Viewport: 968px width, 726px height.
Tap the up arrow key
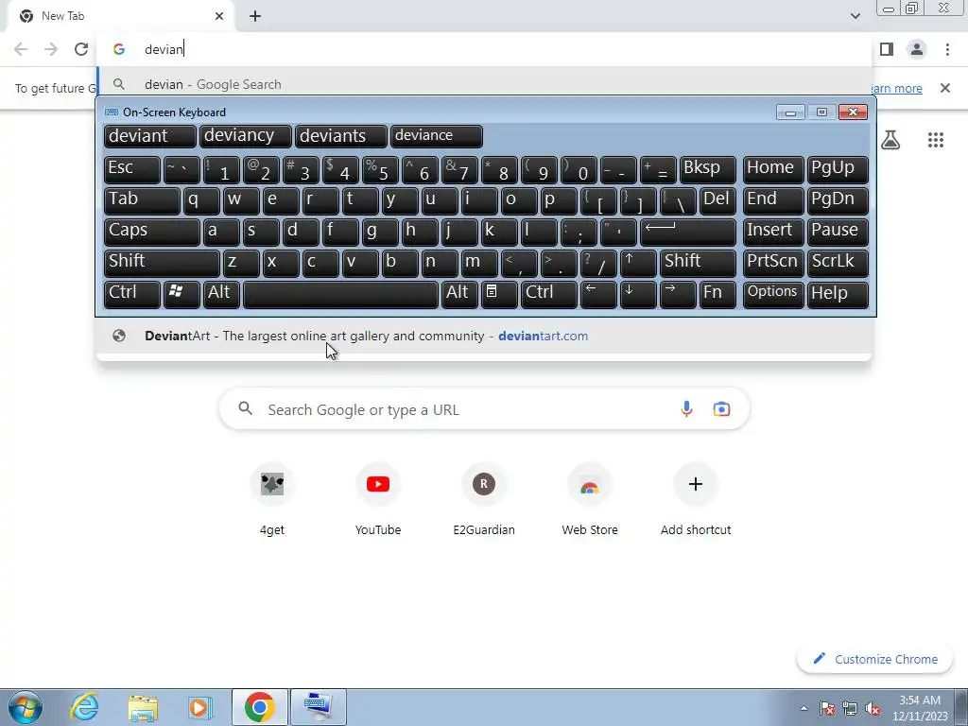coord(638,263)
